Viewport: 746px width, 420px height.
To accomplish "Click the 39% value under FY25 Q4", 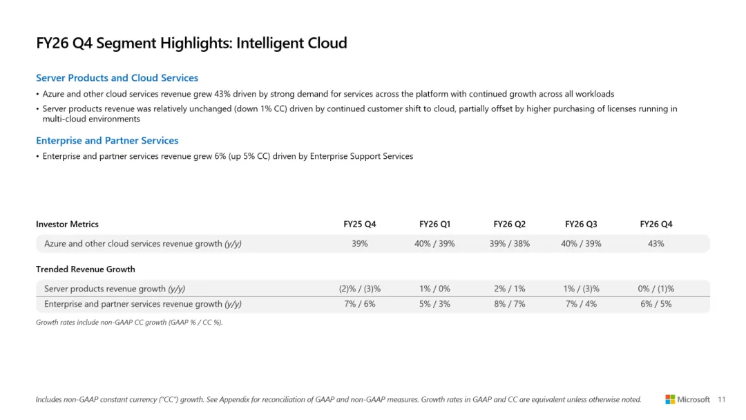I will point(360,244).
